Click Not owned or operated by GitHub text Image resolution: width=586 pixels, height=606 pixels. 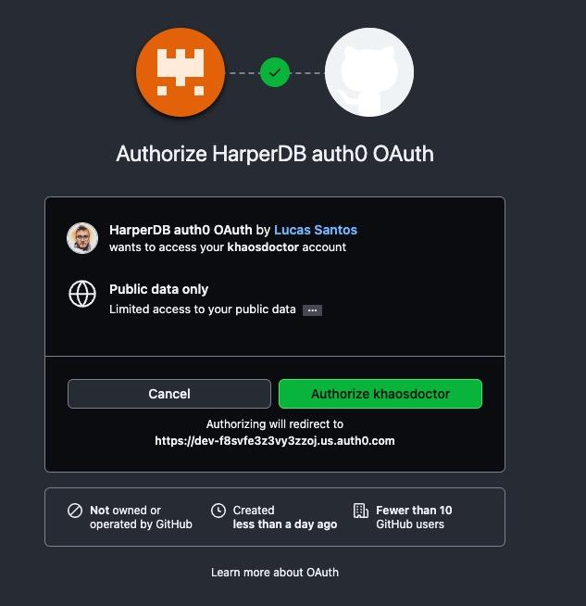pos(141,517)
